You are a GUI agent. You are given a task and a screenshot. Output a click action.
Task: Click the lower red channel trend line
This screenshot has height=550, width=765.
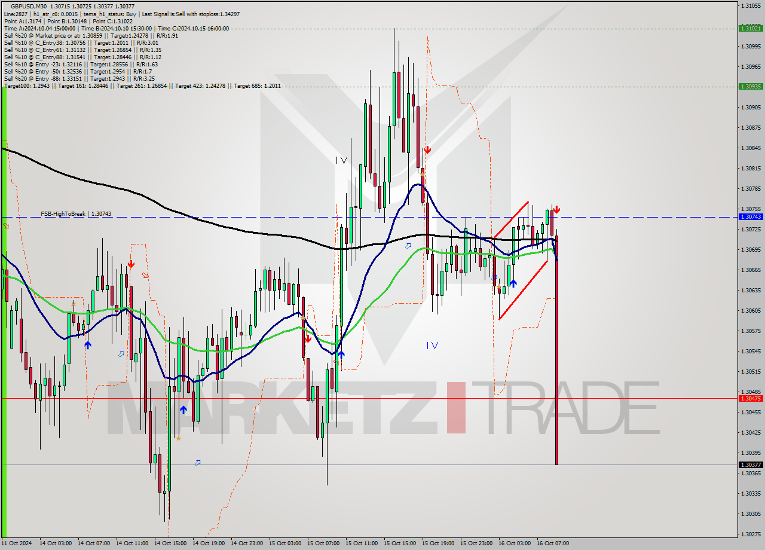click(523, 290)
